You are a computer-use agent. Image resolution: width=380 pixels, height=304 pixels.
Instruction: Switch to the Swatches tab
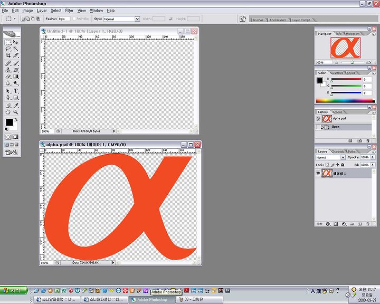coord(336,73)
